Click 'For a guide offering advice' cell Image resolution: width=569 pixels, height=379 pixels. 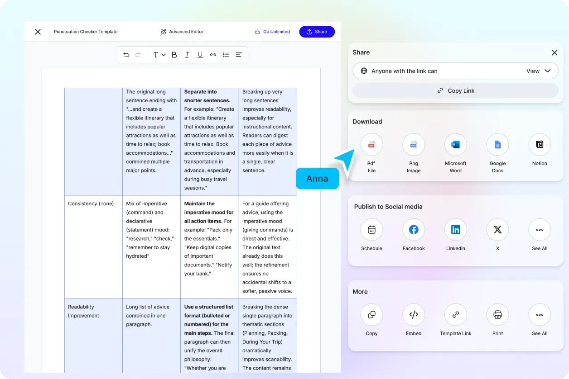[268, 247]
